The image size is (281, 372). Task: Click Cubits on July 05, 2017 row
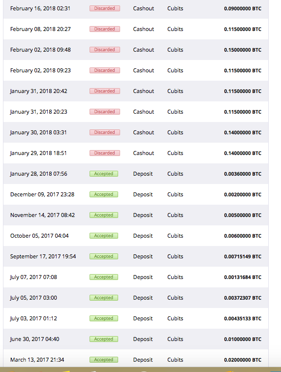pyautogui.click(x=175, y=298)
